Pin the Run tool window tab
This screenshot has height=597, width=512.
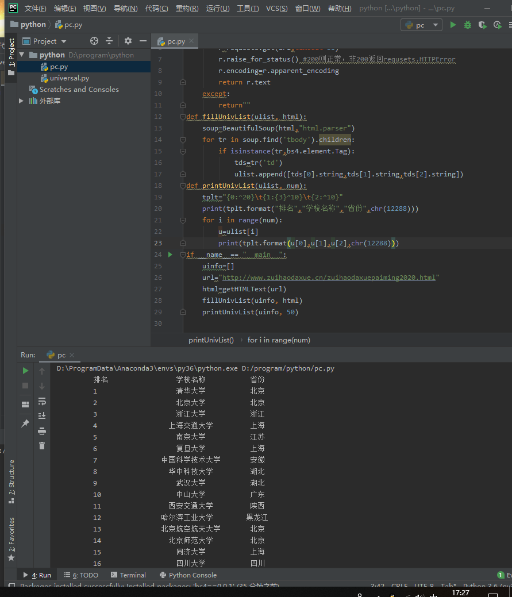coord(25,424)
